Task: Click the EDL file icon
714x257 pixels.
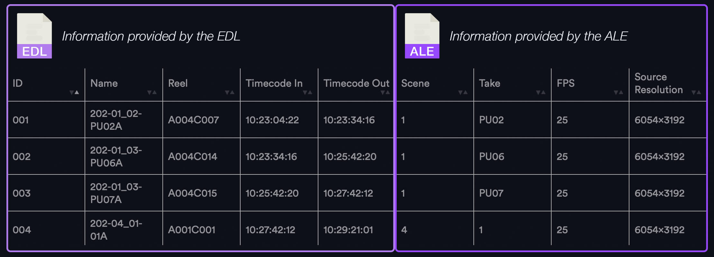Action: [34, 36]
